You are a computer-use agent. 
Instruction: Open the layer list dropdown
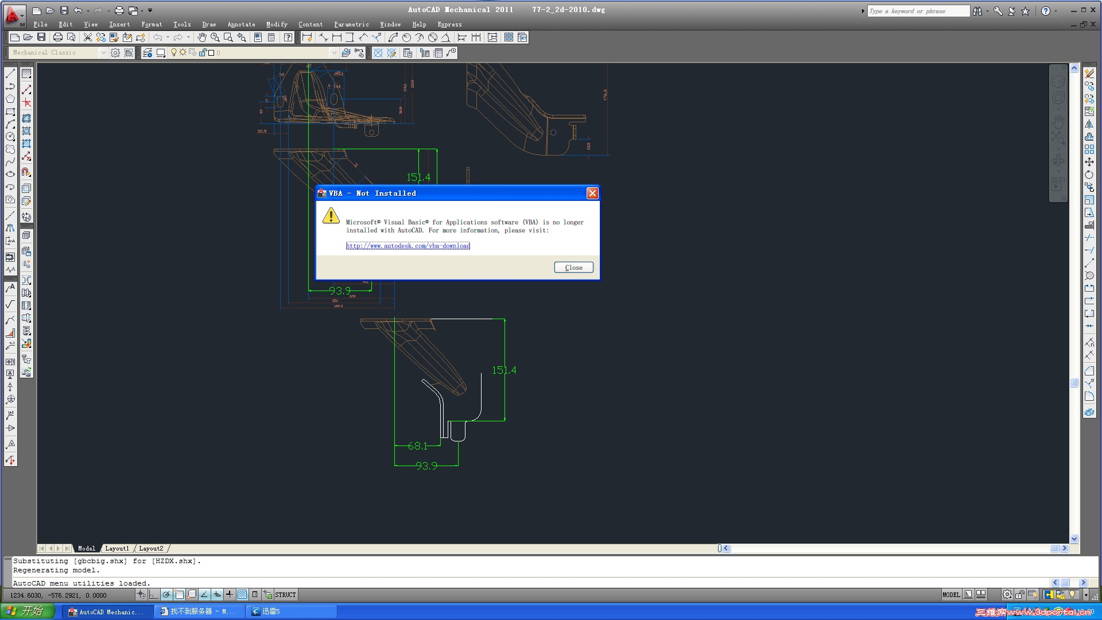334,53
